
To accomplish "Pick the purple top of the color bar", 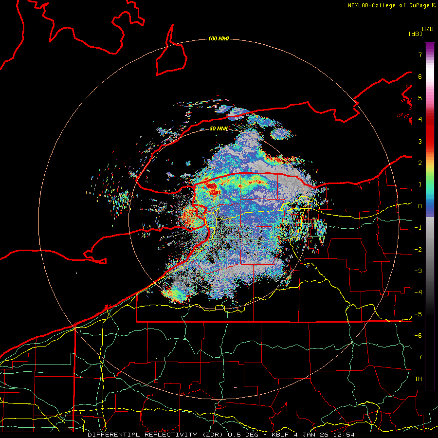I will [x=430, y=49].
